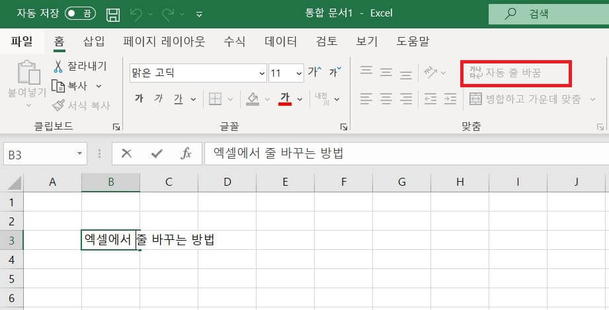Click the text Orientation icon
Viewport: 609px width, 310px height.
(x=430, y=72)
